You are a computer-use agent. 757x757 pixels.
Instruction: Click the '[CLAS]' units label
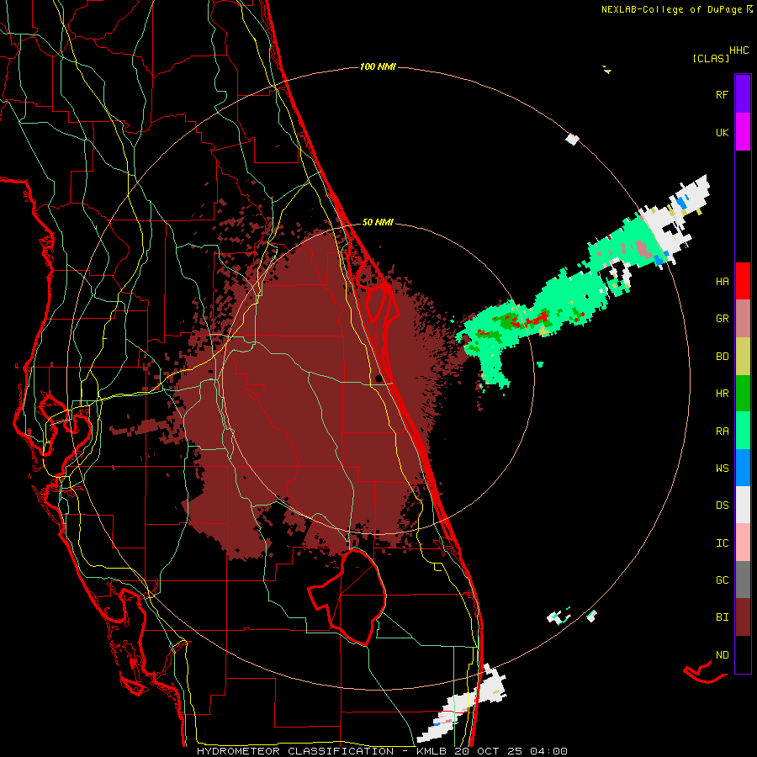click(x=711, y=58)
